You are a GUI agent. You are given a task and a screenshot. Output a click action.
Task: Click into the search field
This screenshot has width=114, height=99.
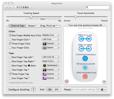click(97, 7)
